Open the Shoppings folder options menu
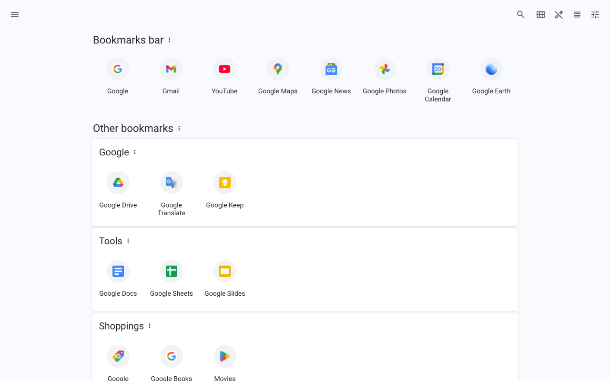610x381 pixels. pyautogui.click(x=149, y=326)
